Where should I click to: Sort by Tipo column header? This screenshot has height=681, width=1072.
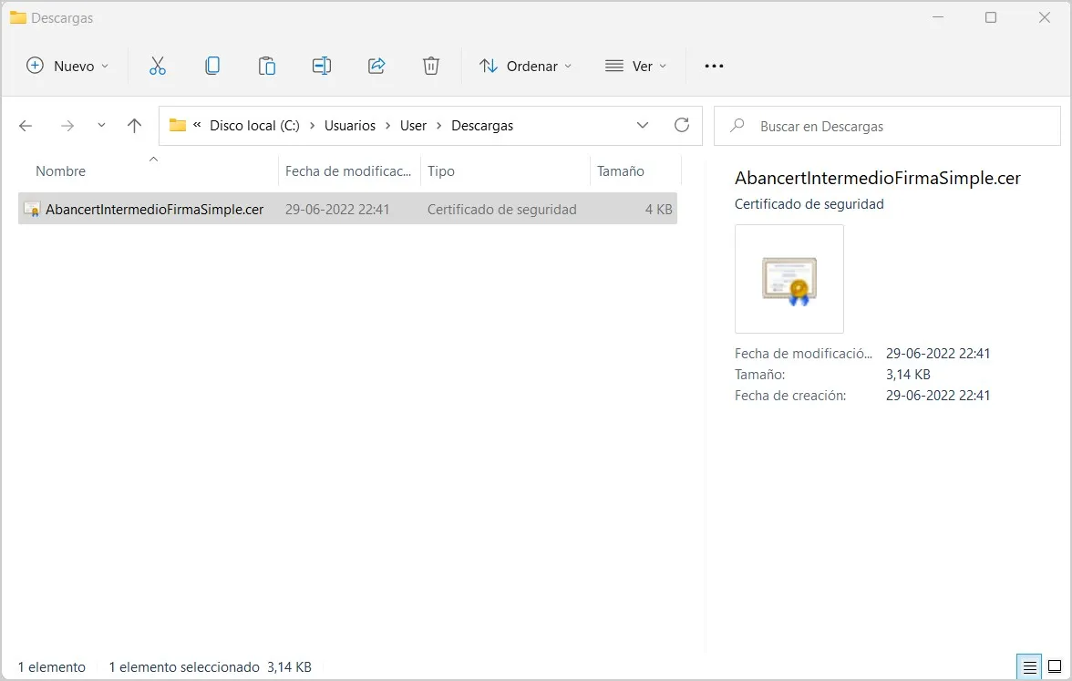point(441,171)
